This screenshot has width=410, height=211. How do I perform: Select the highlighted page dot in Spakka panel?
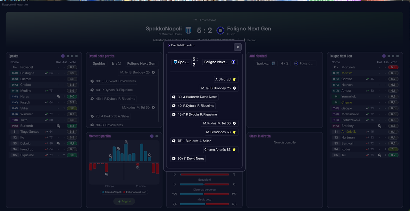coord(63,56)
